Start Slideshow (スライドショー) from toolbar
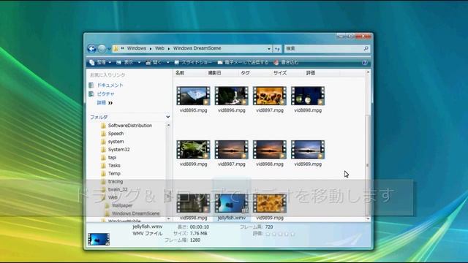This screenshot has height=263, width=468. [x=193, y=62]
